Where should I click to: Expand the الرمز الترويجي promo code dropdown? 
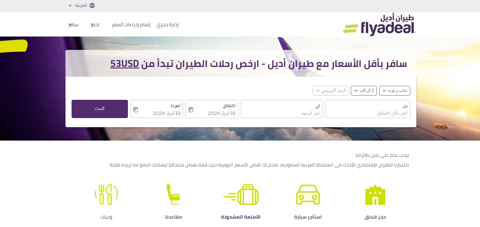[x=330, y=91]
